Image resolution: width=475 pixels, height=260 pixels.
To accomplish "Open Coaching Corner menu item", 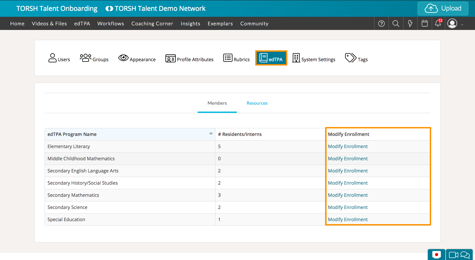I will (x=152, y=23).
